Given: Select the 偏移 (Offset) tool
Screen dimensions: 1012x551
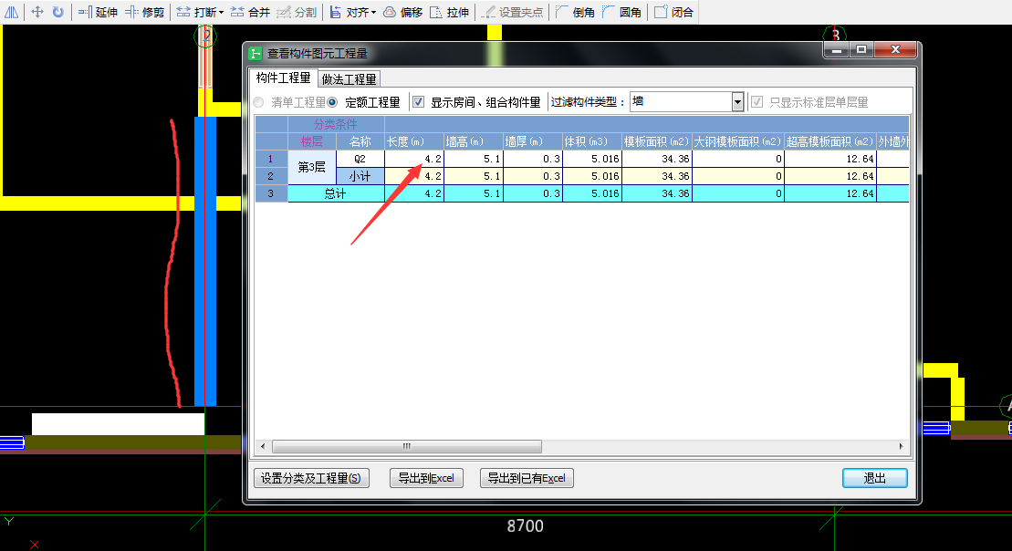Looking at the screenshot, I should click(x=402, y=12).
